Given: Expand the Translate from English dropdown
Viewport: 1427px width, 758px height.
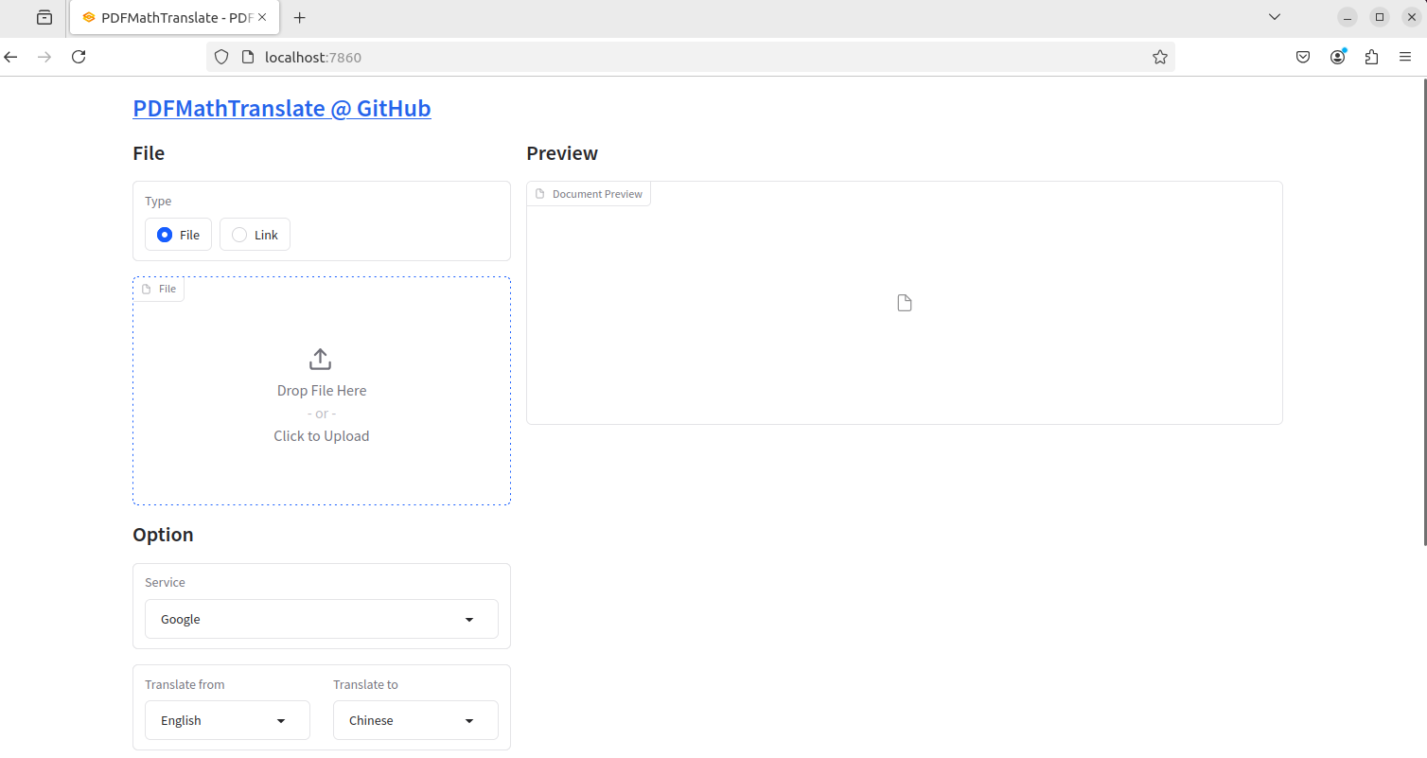Looking at the screenshot, I should coord(227,720).
